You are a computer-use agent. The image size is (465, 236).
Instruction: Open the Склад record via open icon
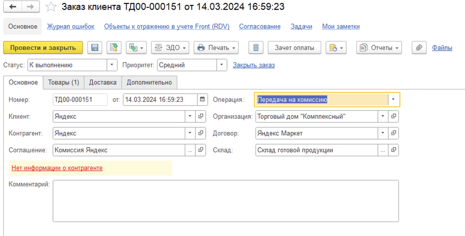click(393, 150)
